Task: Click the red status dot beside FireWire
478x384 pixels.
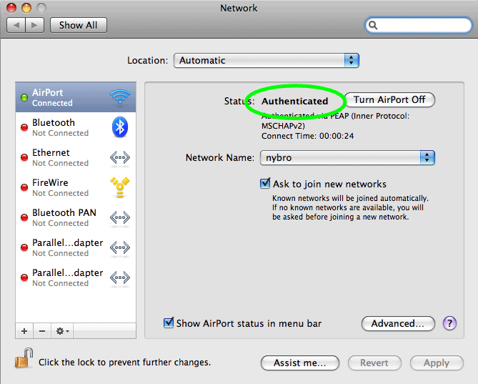Action: 24,187
